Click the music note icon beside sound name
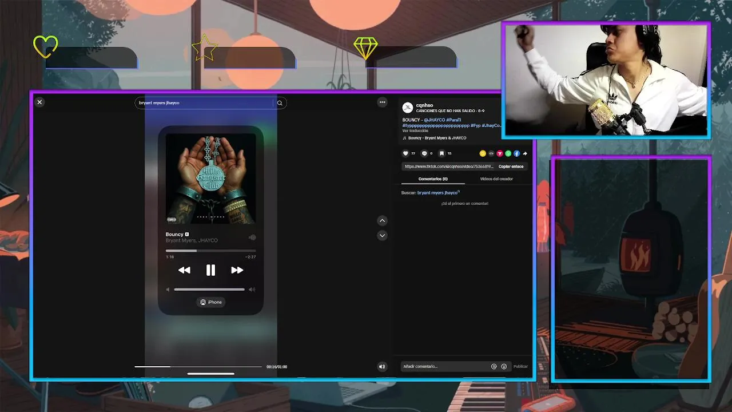 pos(404,138)
